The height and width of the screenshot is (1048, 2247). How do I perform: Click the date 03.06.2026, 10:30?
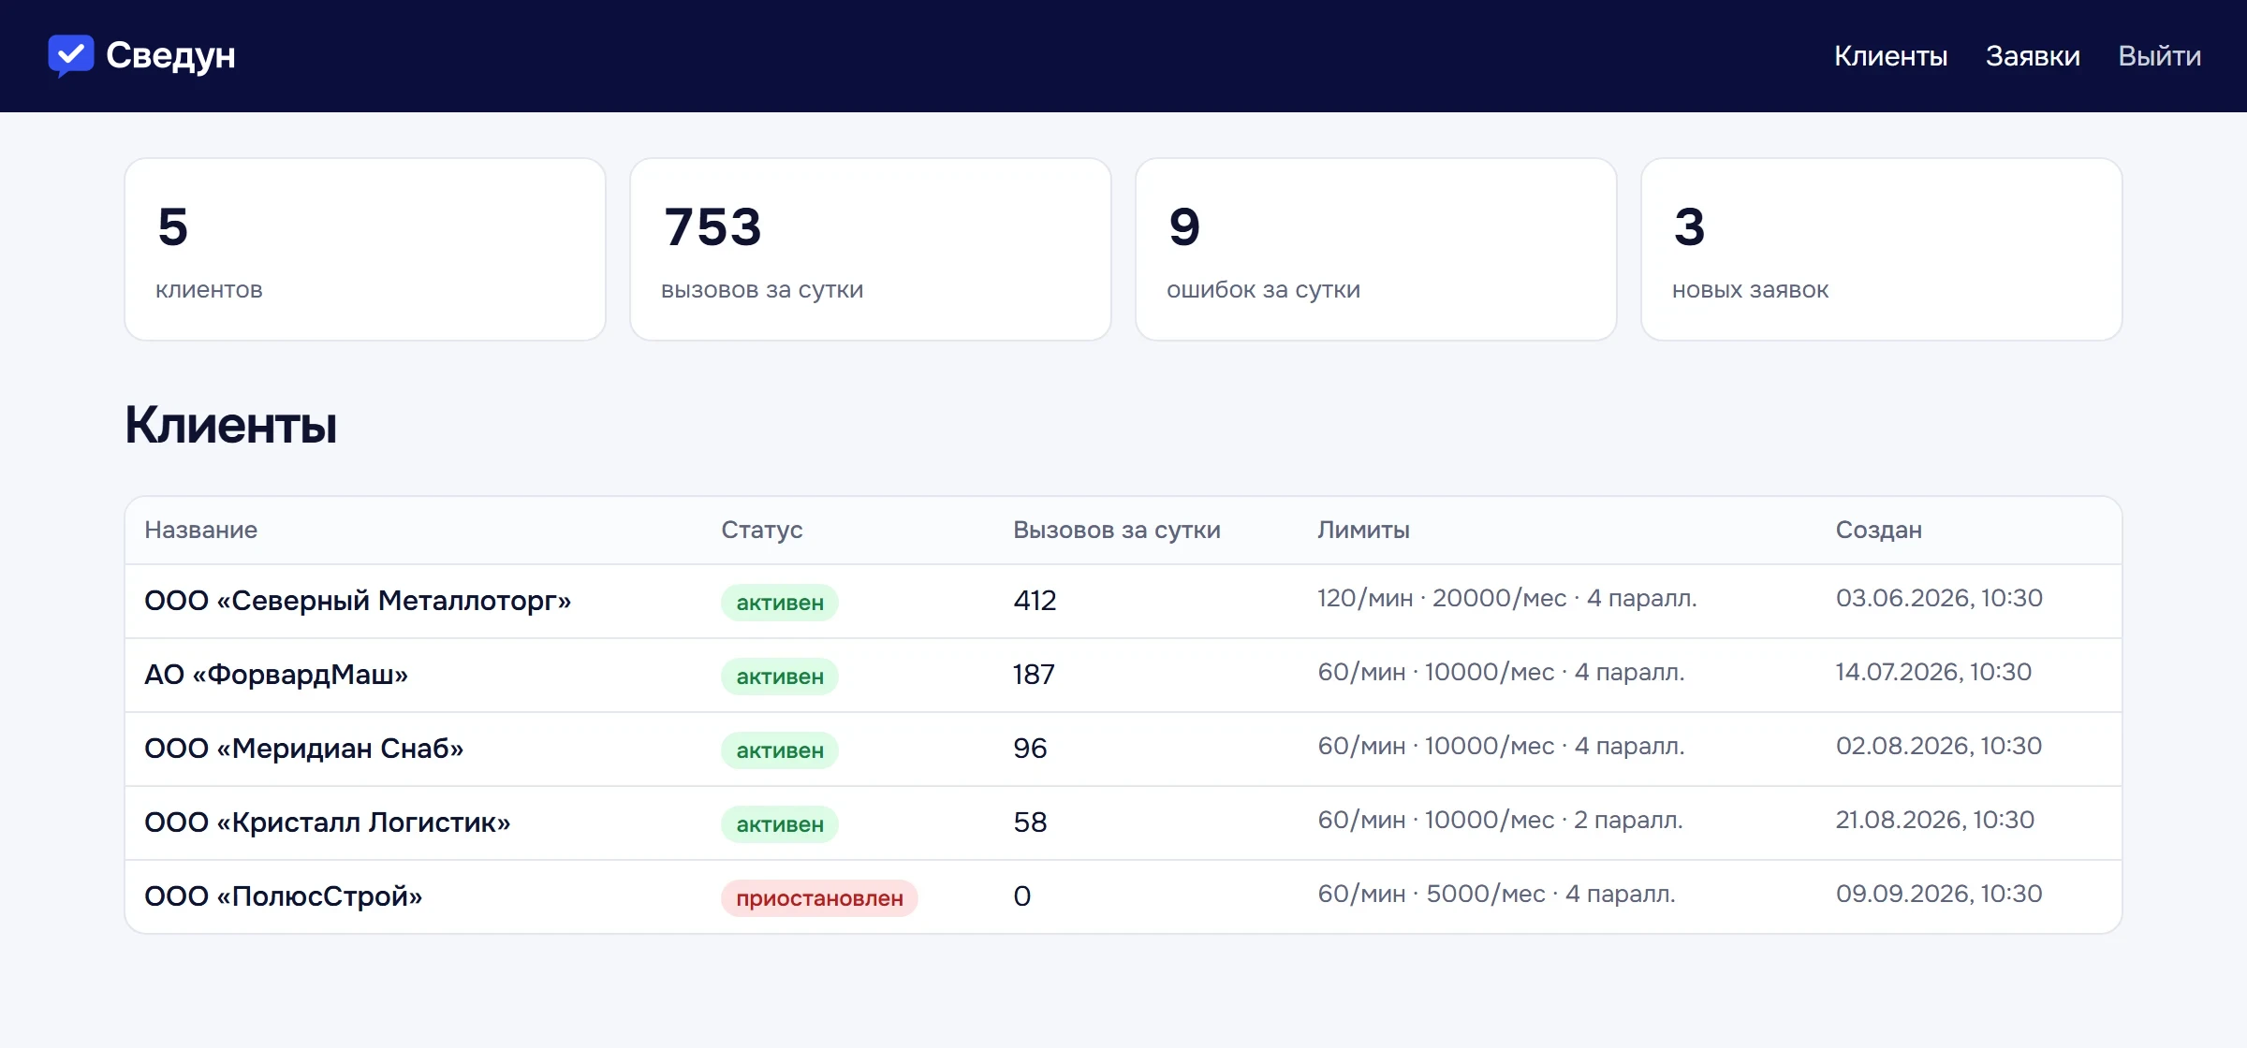[1939, 598]
